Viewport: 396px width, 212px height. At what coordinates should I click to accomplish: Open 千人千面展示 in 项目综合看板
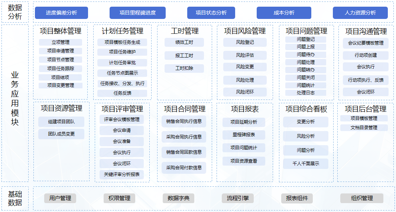click(x=306, y=164)
